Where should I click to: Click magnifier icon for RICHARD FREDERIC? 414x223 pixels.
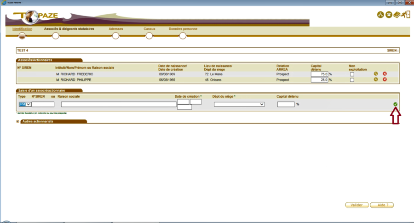[x=376, y=73]
